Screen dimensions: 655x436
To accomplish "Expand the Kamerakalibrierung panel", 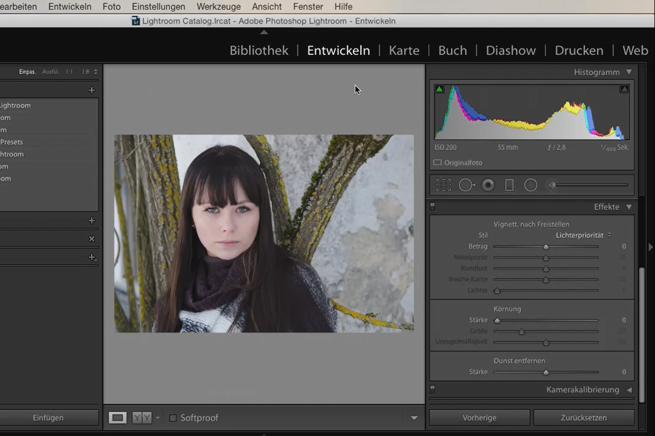I will pos(629,390).
